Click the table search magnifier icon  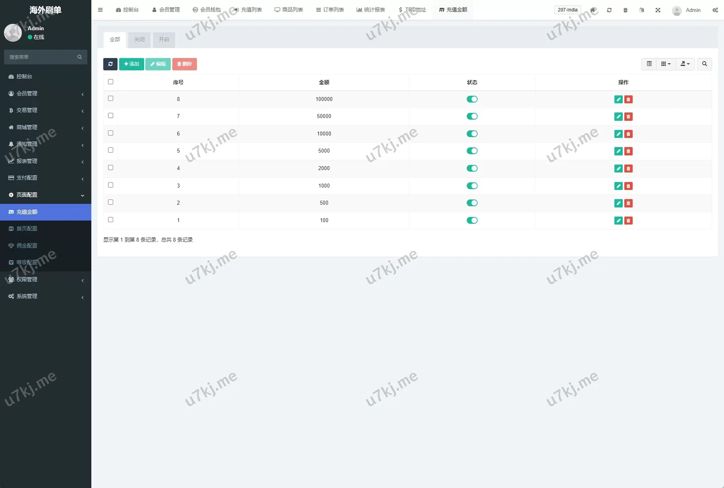[704, 64]
